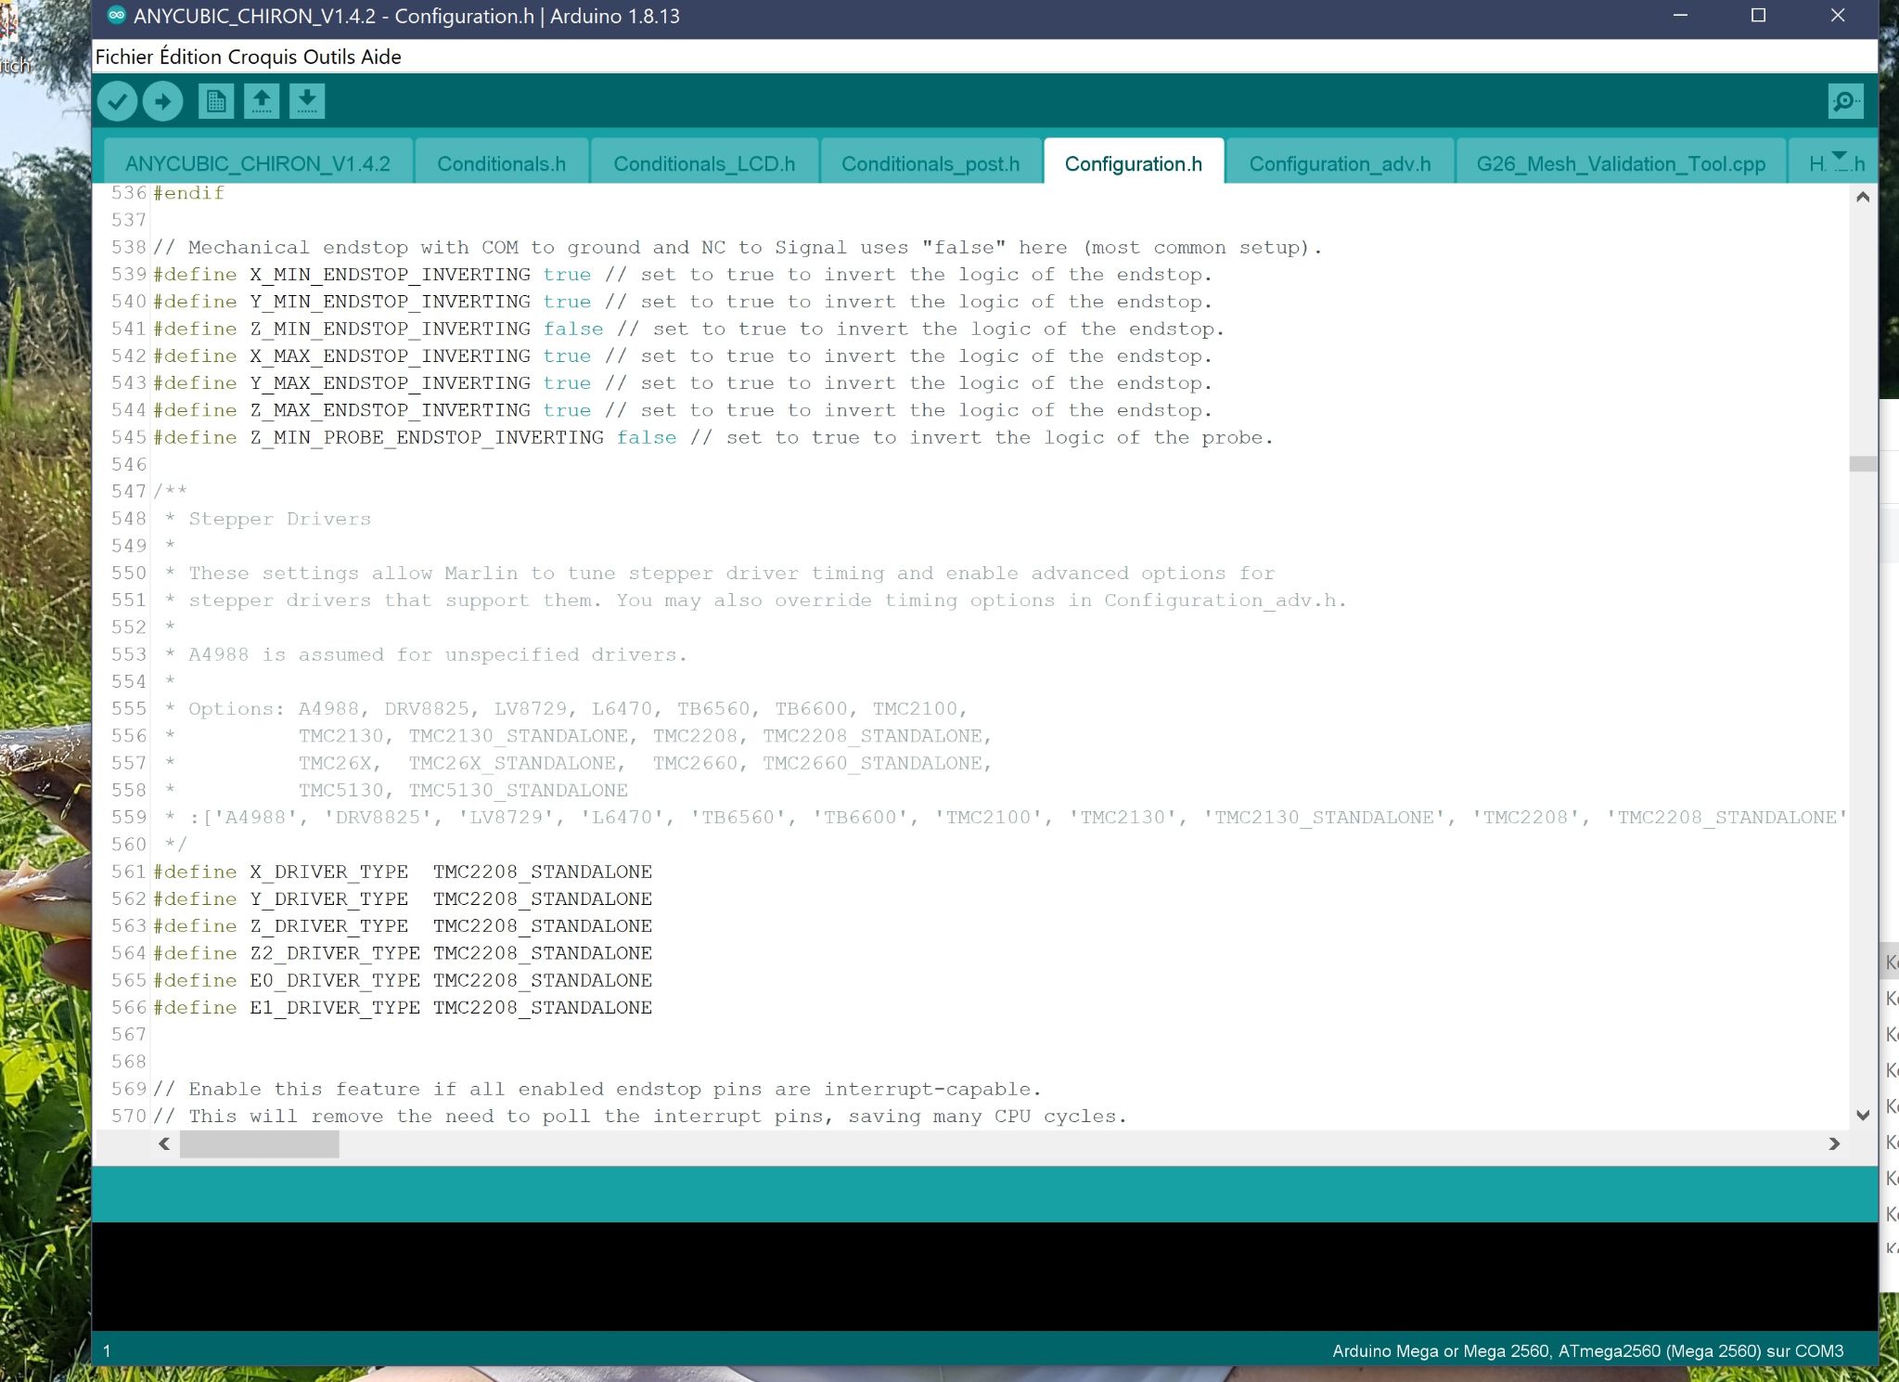1899x1382 pixels.
Task: Open the Édition menu
Action: (x=191, y=57)
